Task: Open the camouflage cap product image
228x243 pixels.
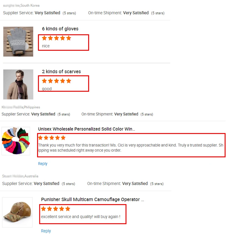Action: pyautogui.click(x=17, y=212)
